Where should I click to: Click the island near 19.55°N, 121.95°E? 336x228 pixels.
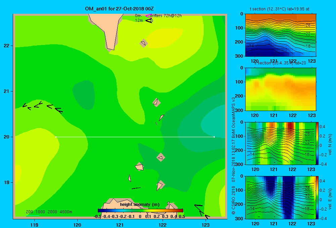click(x=161, y=157)
